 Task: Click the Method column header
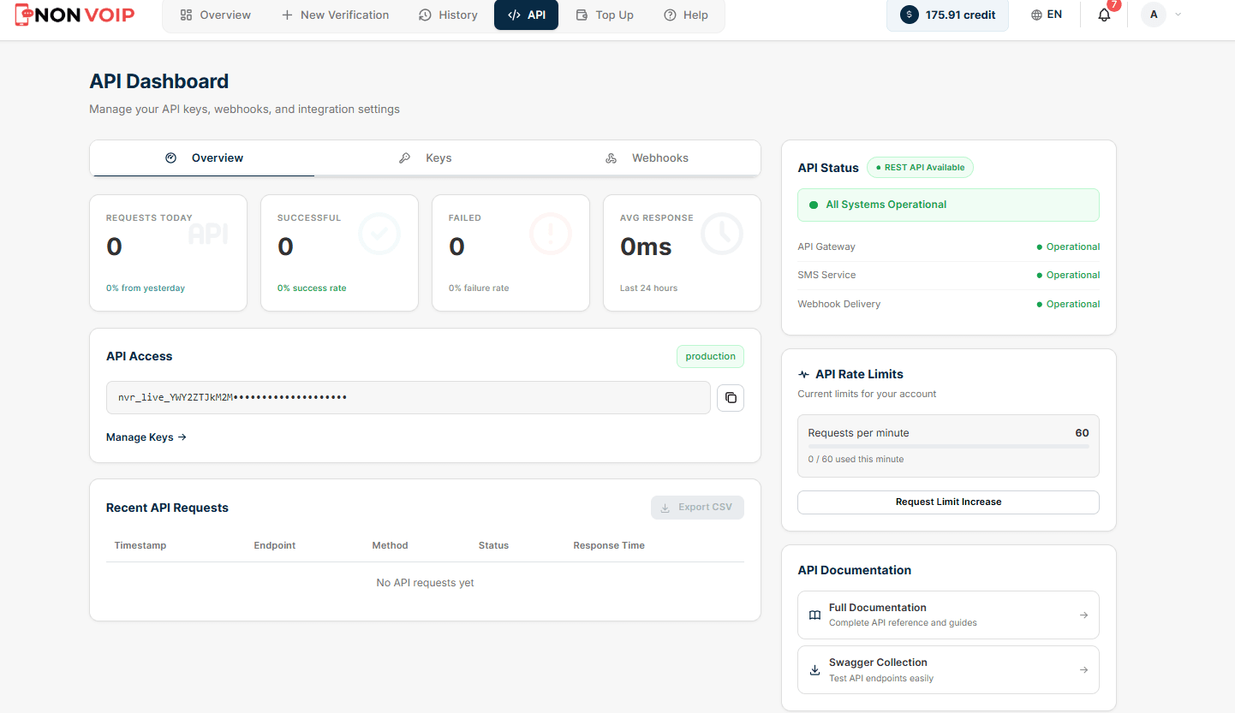tap(390, 545)
